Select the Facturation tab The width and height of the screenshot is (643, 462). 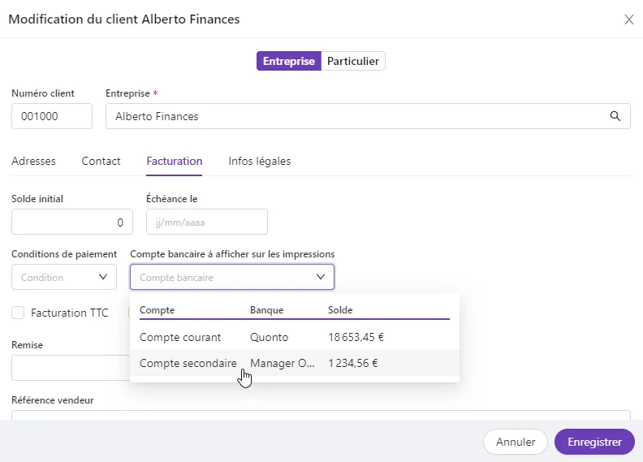click(175, 161)
